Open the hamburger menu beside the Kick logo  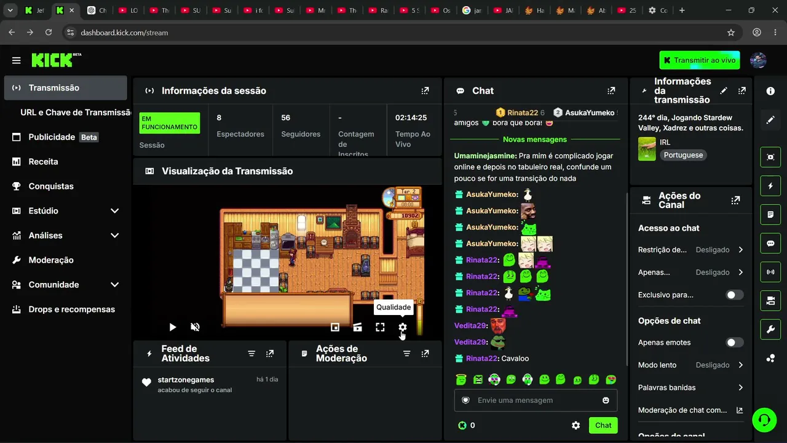pos(16,60)
